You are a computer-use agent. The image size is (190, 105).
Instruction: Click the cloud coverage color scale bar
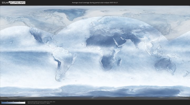click(x=13, y=103)
